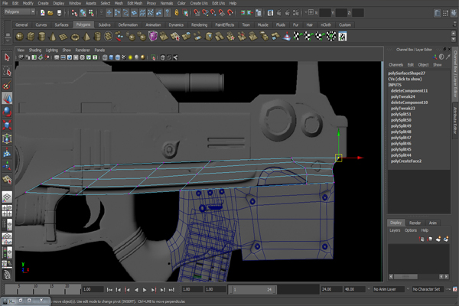Click deleteComponent11 input node
Viewport: 459px width, 306px height.
409,91
